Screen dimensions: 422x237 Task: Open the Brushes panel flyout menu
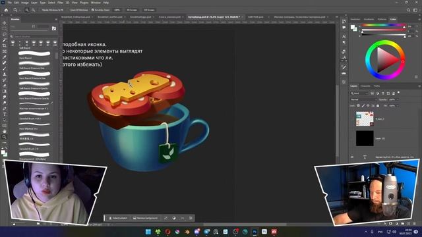[x=56, y=19]
